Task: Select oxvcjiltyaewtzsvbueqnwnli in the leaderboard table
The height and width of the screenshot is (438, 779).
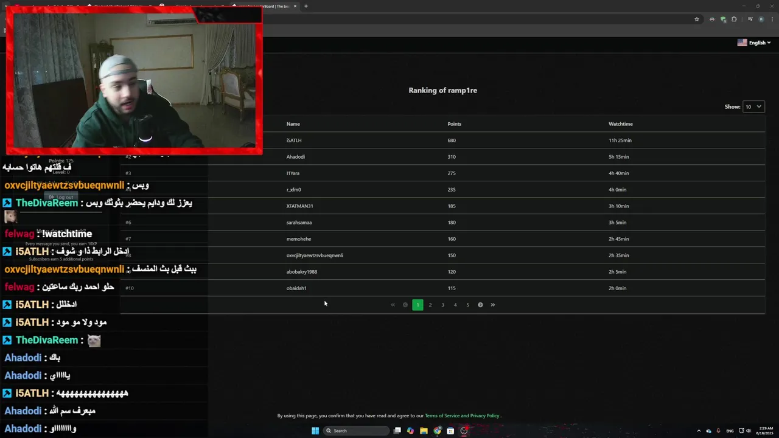Action: tap(315, 255)
